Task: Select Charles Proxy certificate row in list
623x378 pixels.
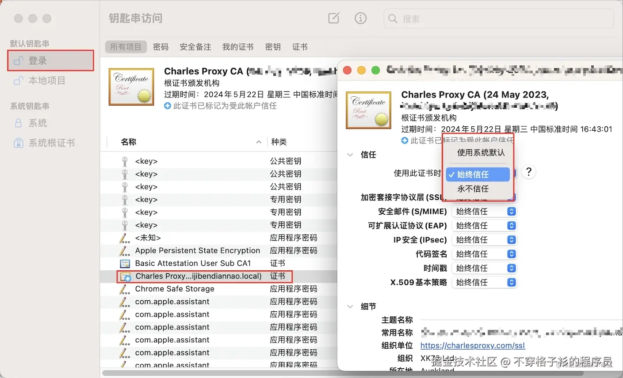Action: pyautogui.click(x=219, y=276)
